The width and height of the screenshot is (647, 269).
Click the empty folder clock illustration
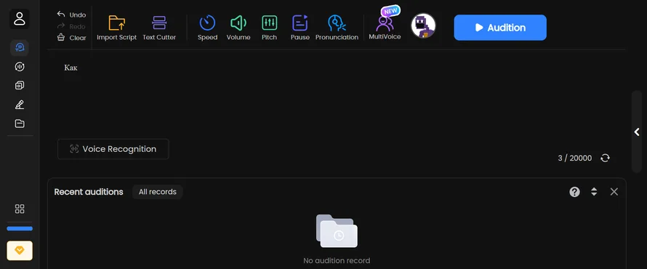click(x=337, y=231)
